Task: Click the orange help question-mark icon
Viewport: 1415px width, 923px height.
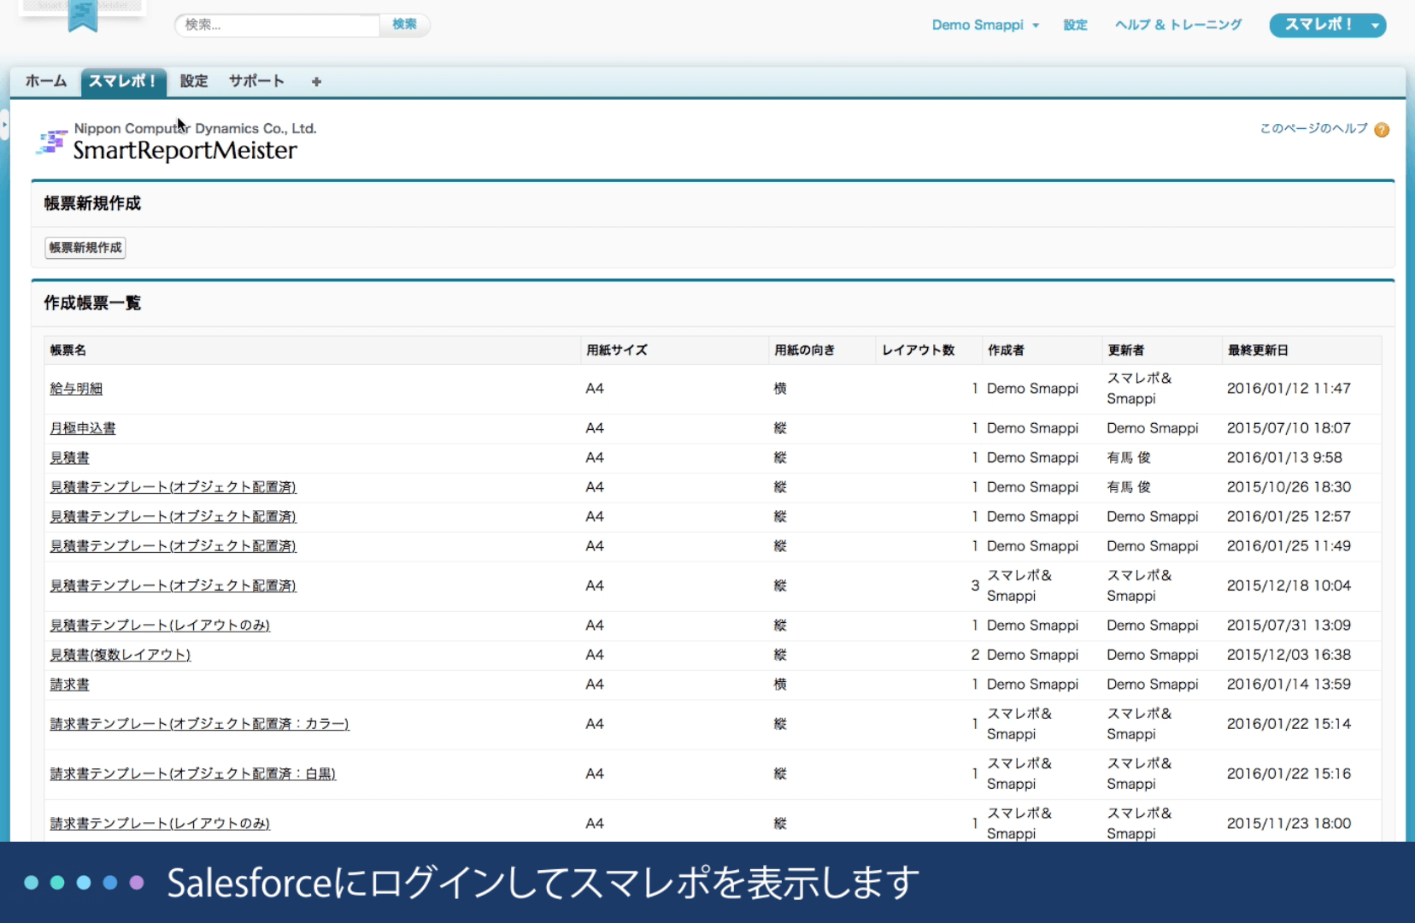Action: pyautogui.click(x=1382, y=130)
